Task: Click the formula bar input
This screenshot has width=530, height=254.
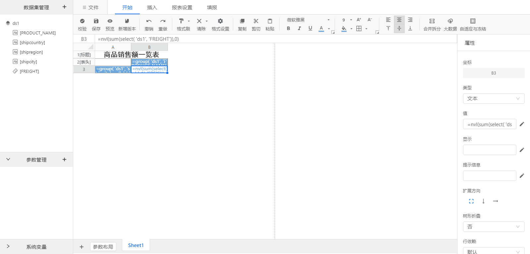Action: [277, 39]
